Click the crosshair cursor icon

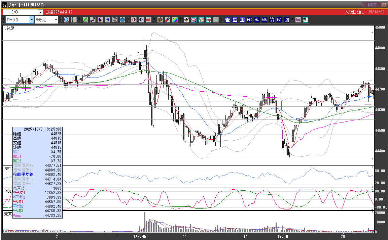74,20
